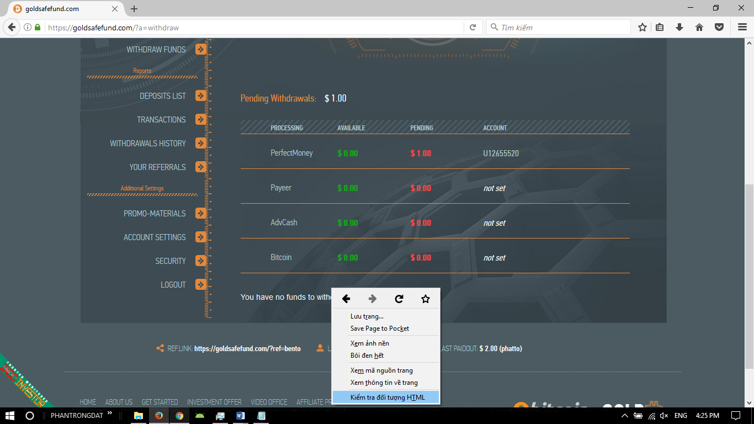This screenshot has width=754, height=424.
Task: Click arrow icon beside Deposits List
Action: [201, 96]
